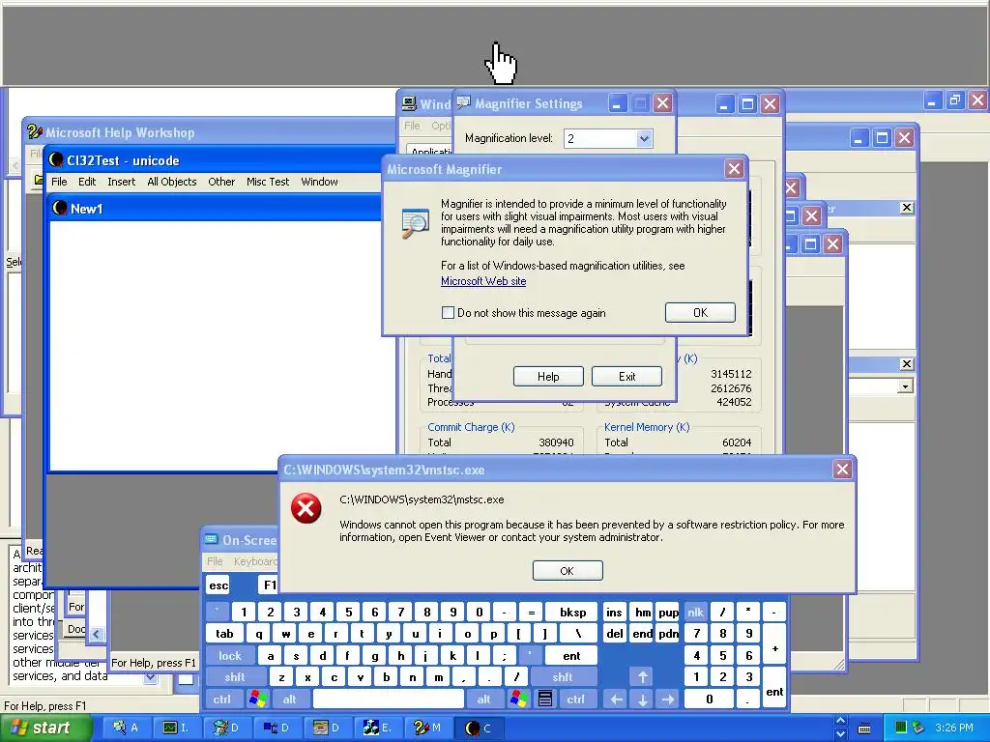
Task: Click Exit in Magnifier Settings
Action: 626,376
